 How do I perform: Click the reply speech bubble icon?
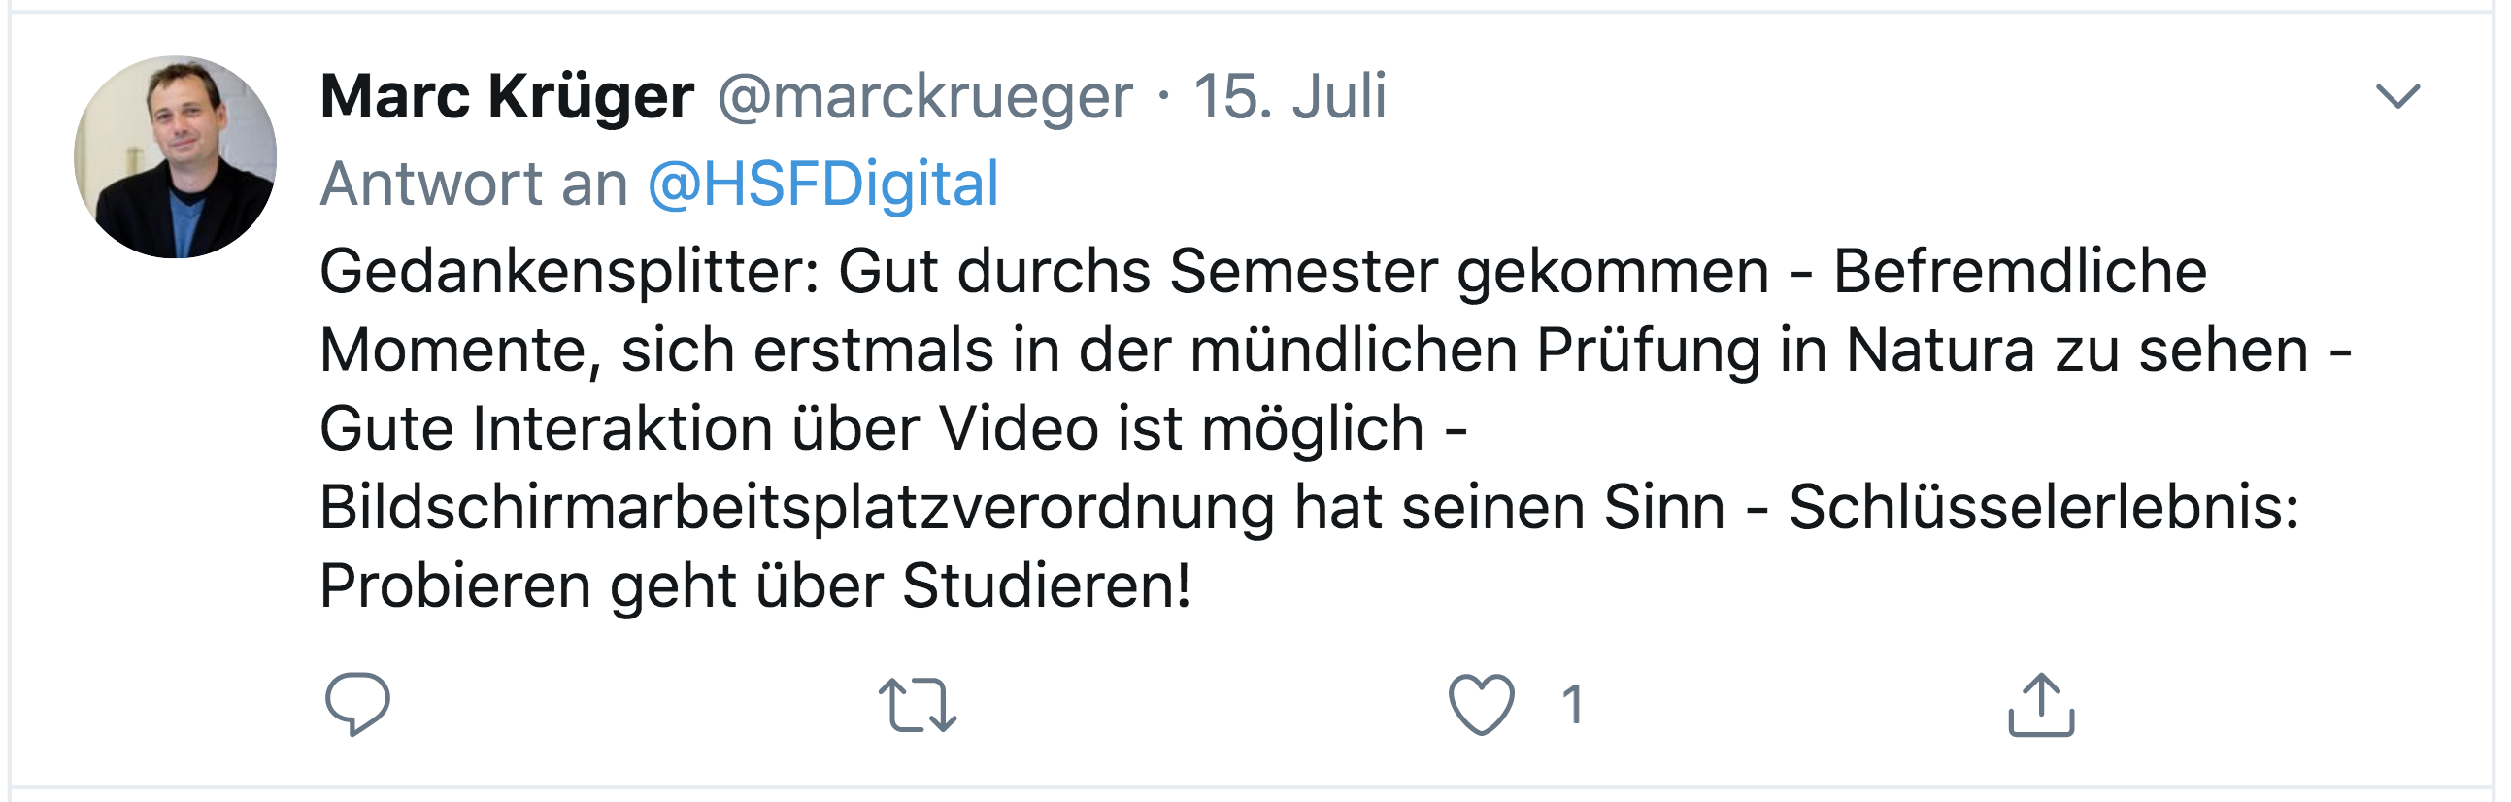point(357,704)
